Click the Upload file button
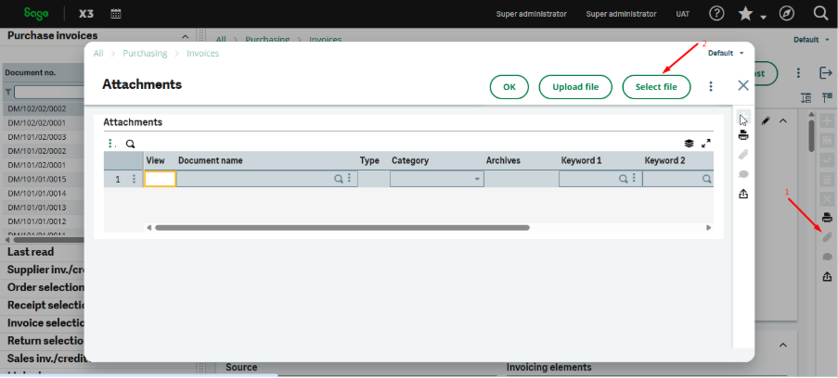Screen dimensions: 838x378 pos(574,86)
